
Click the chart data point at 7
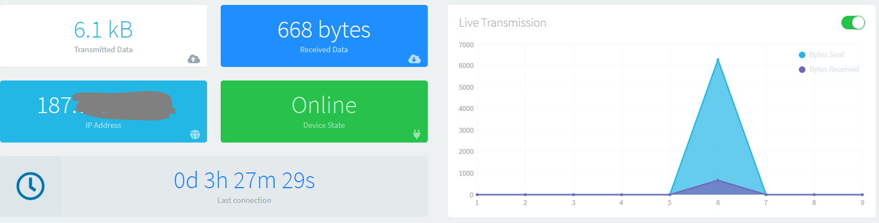(766, 195)
